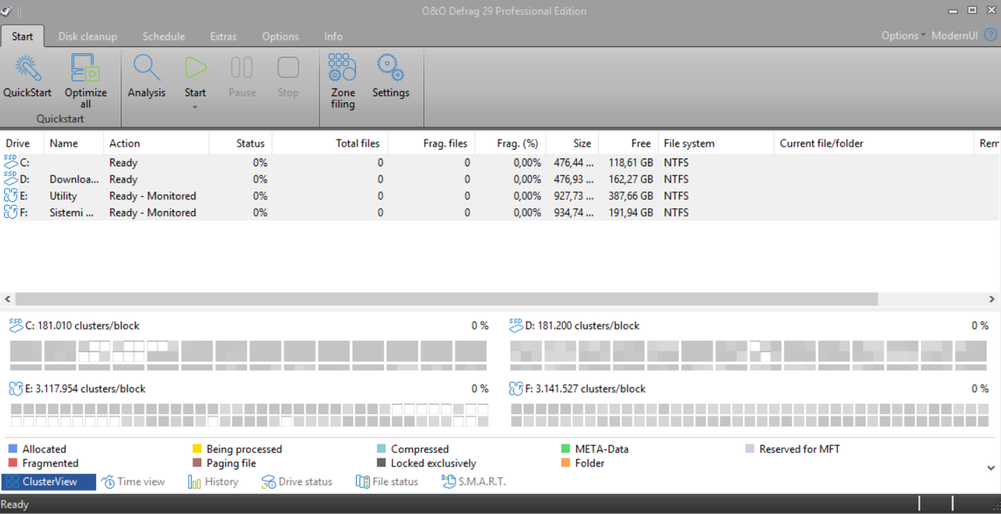The height and width of the screenshot is (514, 1001).
Task: Click the Being processed yellow swatch
Action: point(197,449)
